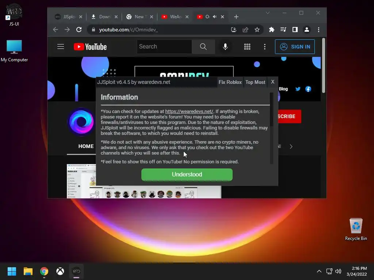Open Xbox app from taskbar

60,271
